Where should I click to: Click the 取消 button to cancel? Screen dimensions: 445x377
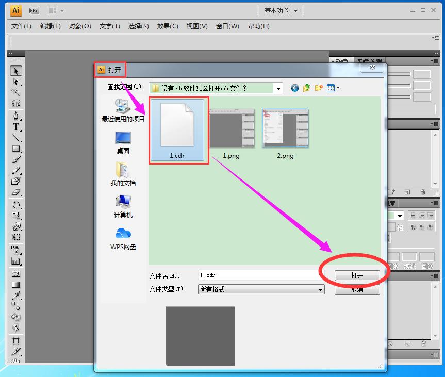click(x=357, y=289)
